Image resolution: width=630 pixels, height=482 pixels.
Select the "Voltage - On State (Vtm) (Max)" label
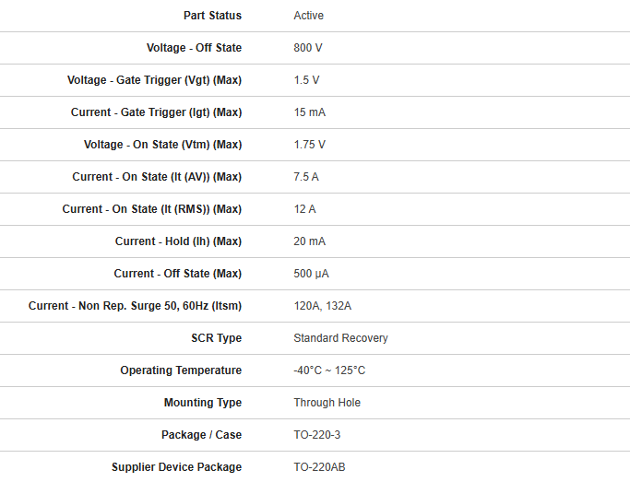point(162,145)
